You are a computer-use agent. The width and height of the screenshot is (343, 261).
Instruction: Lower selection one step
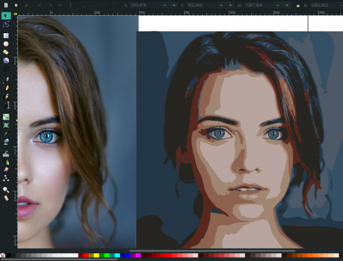pos(94,5)
